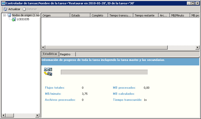Click the job monitor title bar icon
Screen dimensions: 201x119
pyautogui.click(x=4, y=3)
